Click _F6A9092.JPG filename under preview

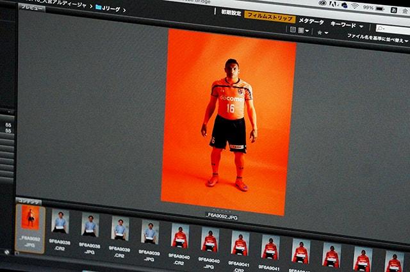222,217
